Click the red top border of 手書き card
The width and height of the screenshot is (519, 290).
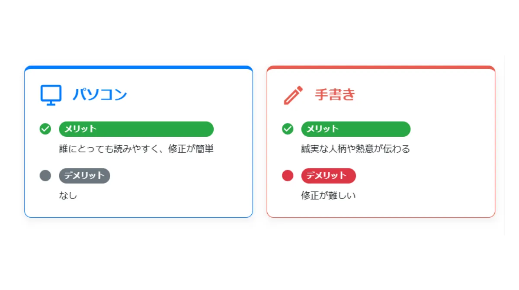click(x=381, y=67)
